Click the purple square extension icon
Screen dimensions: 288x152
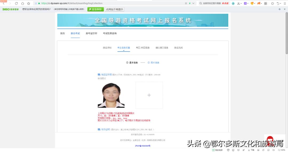point(245,3)
